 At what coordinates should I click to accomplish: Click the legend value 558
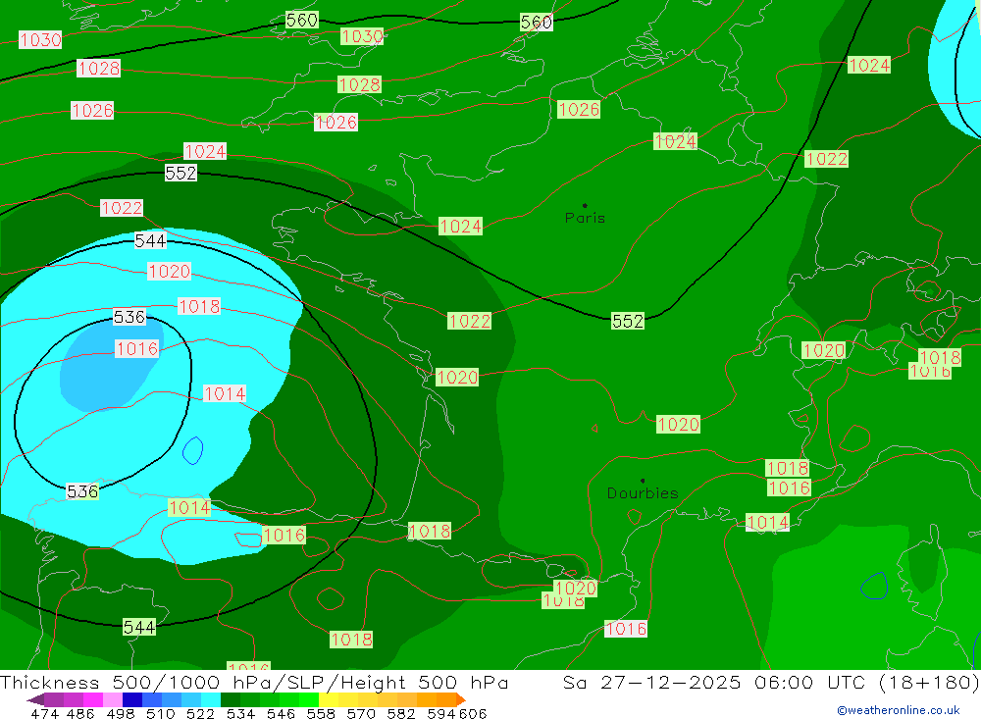click(321, 713)
